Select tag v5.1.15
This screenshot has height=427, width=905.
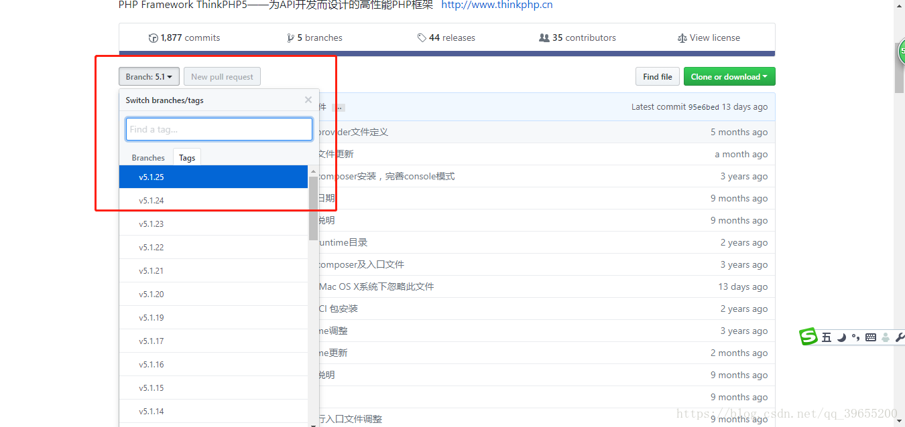point(213,388)
